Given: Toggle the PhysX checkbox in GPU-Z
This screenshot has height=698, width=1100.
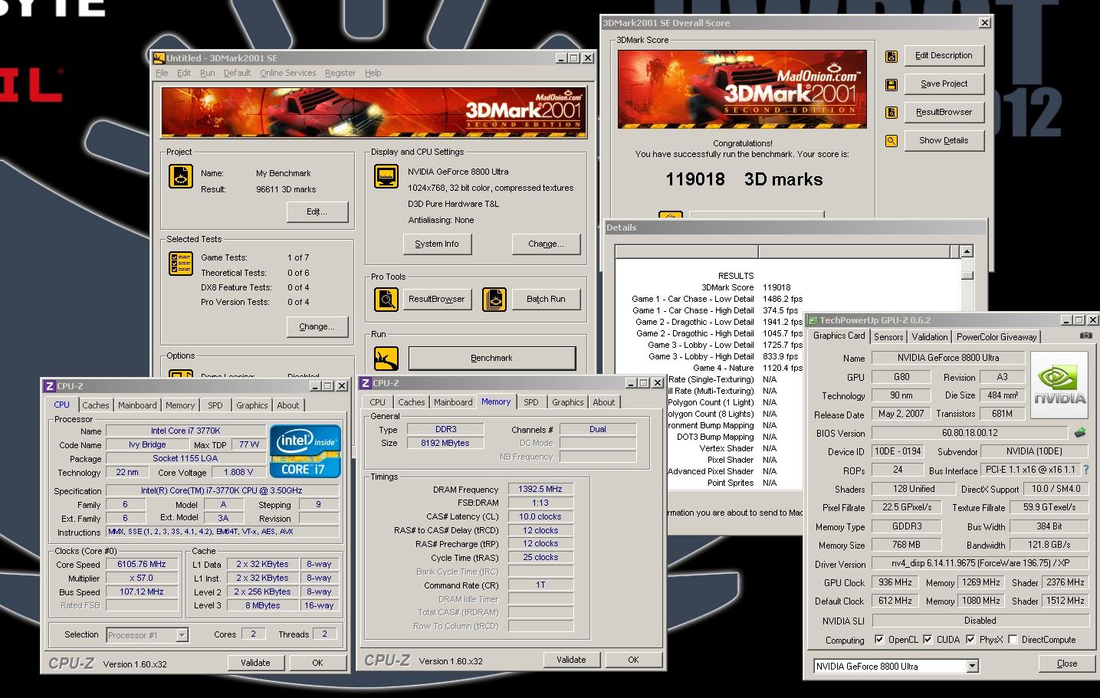Looking at the screenshot, I should [970, 640].
